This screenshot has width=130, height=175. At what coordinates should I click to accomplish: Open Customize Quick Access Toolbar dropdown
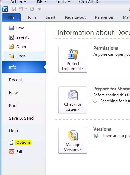click(39, 9)
